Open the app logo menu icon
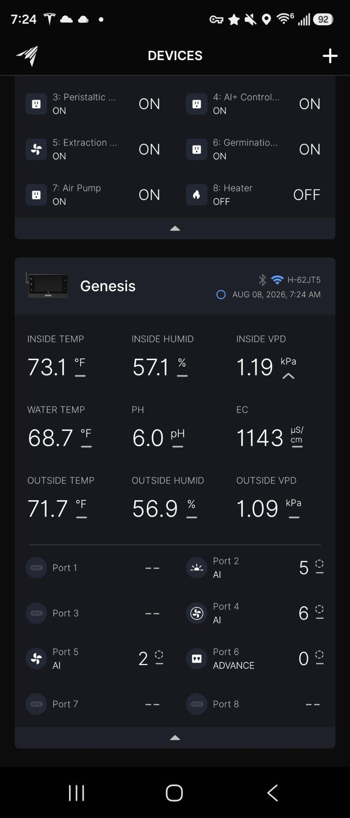The image size is (350, 818). [x=27, y=56]
